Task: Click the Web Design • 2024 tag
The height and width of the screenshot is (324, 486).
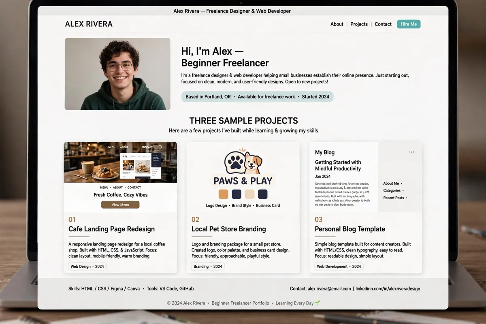Action: [x=87, y=266]
